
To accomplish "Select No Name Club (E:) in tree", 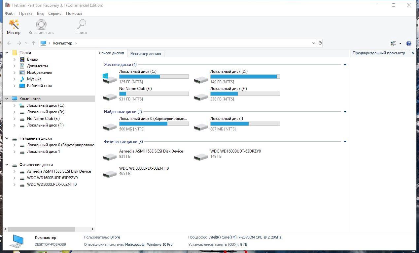I will click(43, 119).
